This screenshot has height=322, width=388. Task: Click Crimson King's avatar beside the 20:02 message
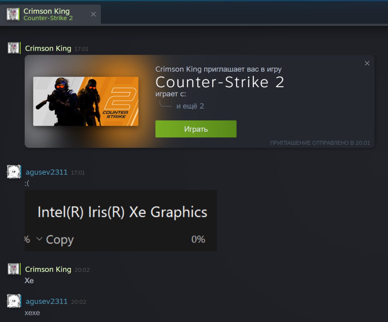pyautogui.click(x=13, y=269)
